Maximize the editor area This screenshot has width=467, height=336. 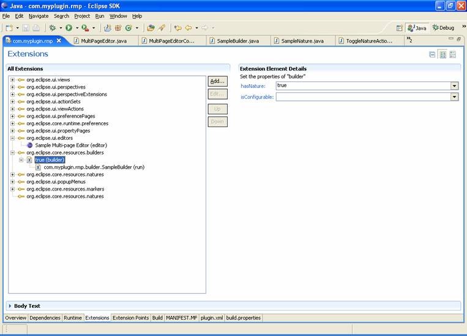point(459,38)
